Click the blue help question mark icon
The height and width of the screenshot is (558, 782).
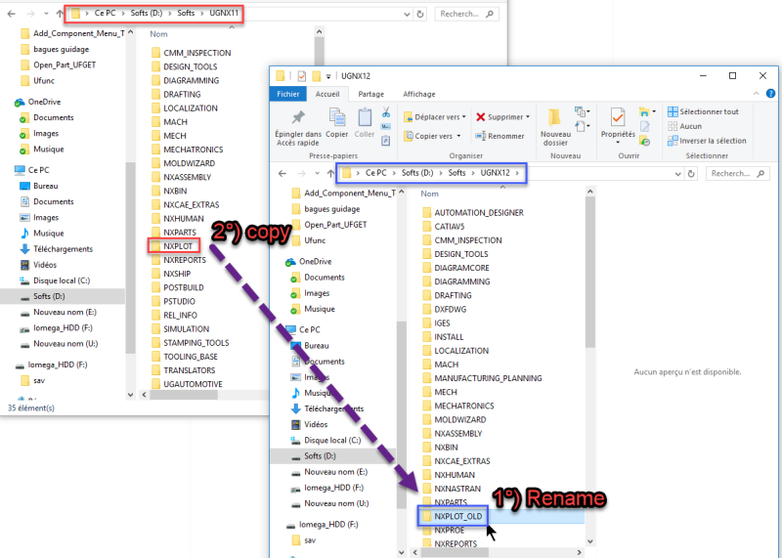[770, 93]
